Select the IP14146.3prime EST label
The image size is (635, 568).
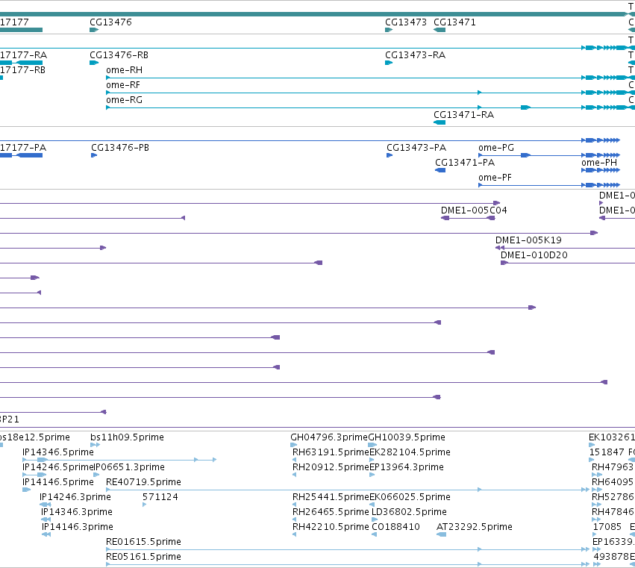click(78, 527)
